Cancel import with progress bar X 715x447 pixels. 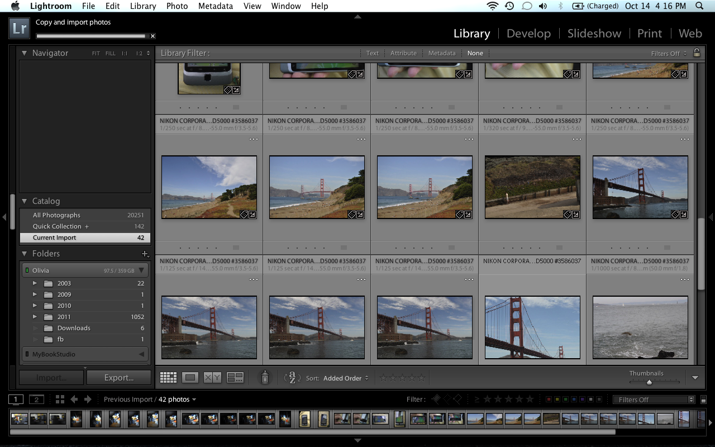coord(152,36)
